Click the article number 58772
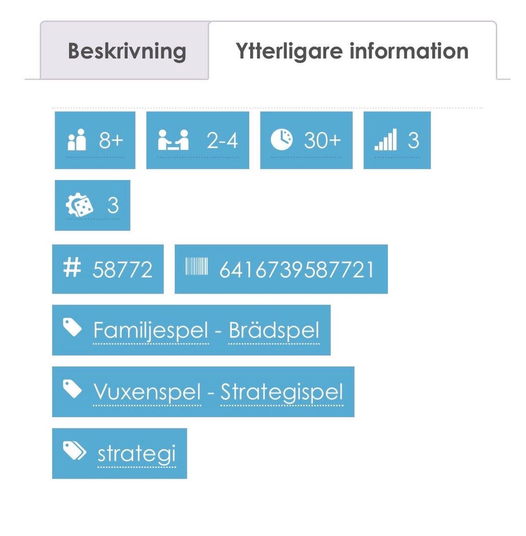Screen dimensions: 526x536 (122, 270)
